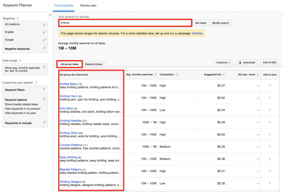Open Negative keywords setting
Viewport: 283px width, 192px height.
coord(25,49)
